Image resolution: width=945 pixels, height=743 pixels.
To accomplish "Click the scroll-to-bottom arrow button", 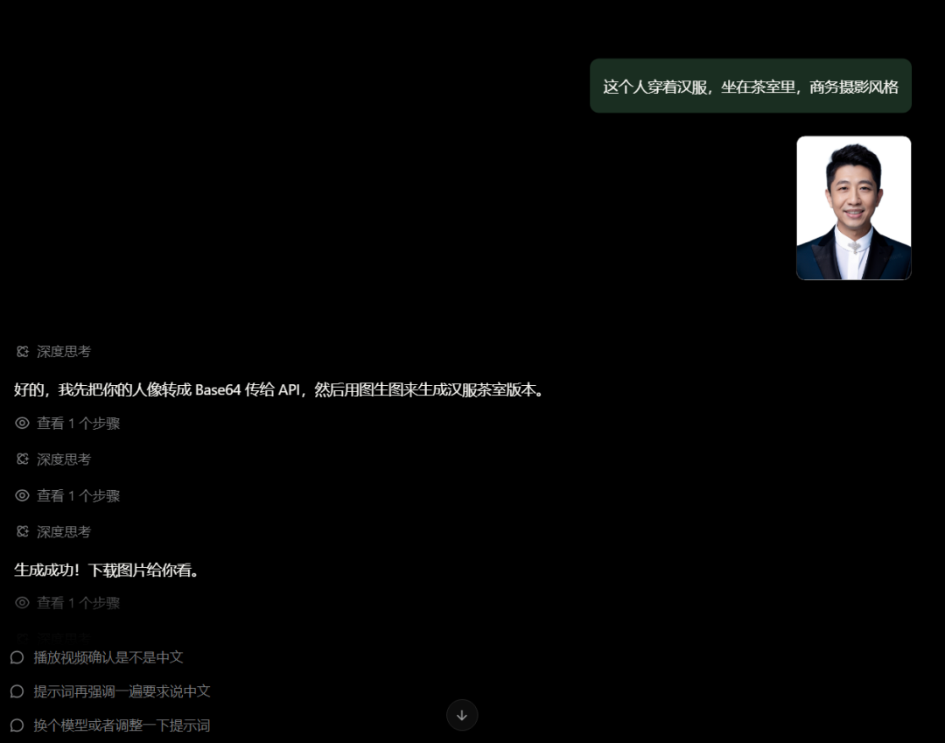I will (x=462, y=715).
